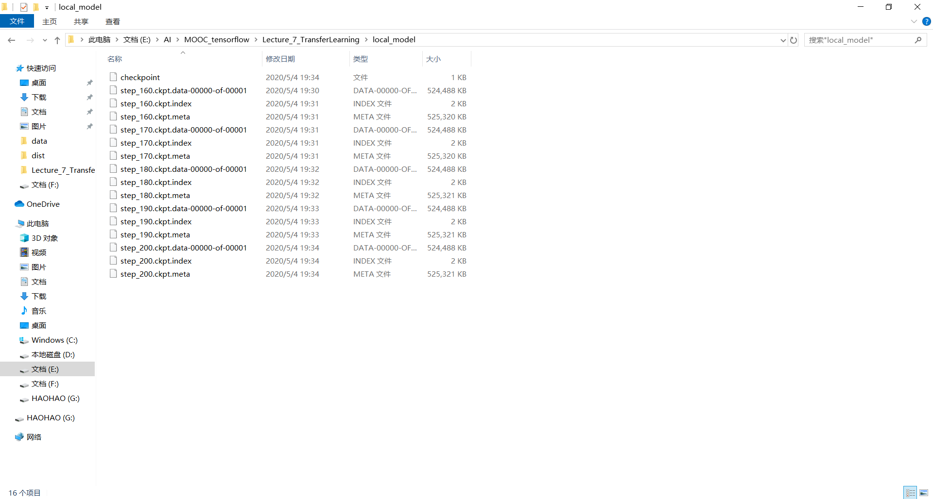Click the Forward navigation arrow
933x499 pixels.
pyautogui.click(x=30, y=40)
